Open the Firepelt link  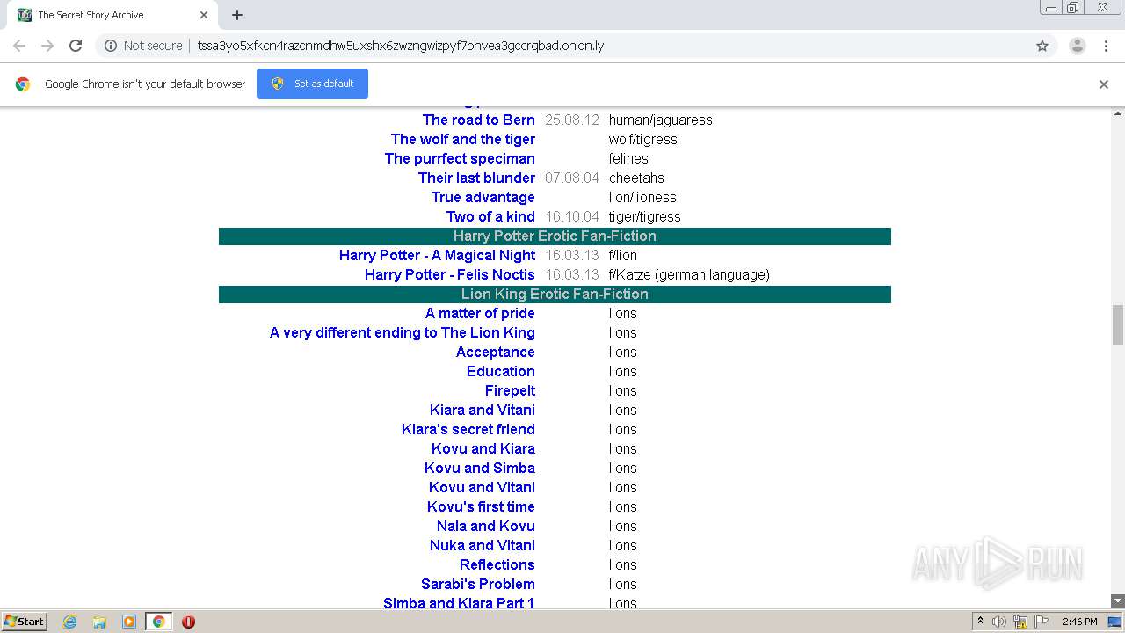pos(510,390)
